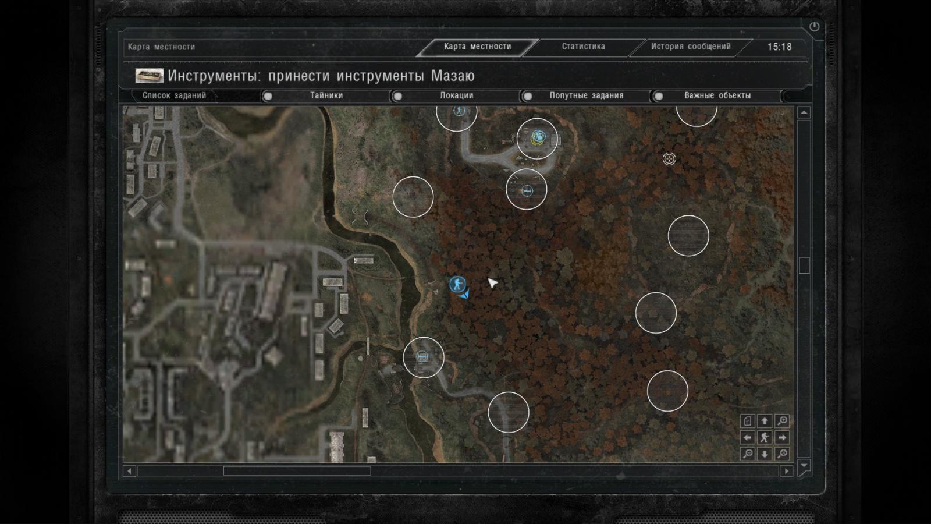Click the horizontal scrollbar thumb under the map

297,471
